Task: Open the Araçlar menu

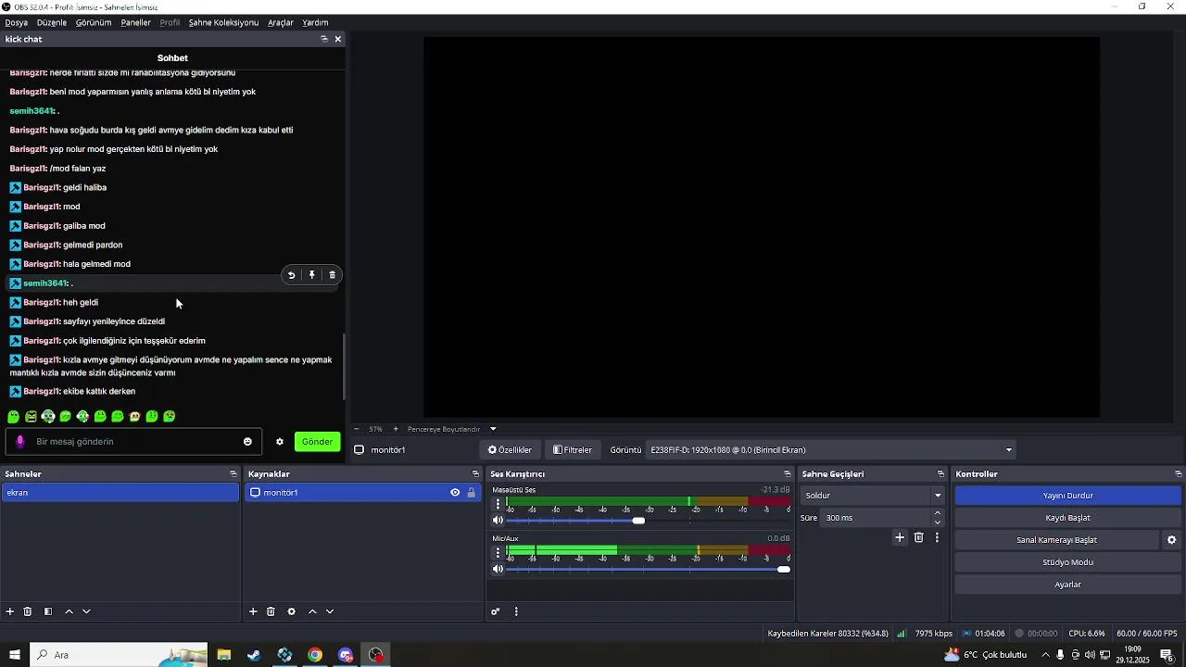Action: tap(281, 22)
